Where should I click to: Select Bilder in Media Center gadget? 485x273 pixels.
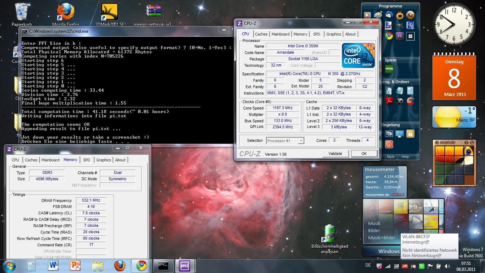[x=374, y=230]
